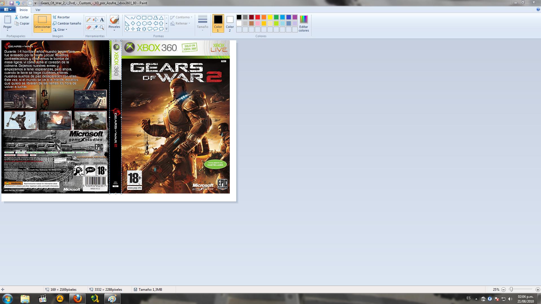Click the zoom slider handle
This screenshot has width=541, height=304.
(x=511, y=289)
